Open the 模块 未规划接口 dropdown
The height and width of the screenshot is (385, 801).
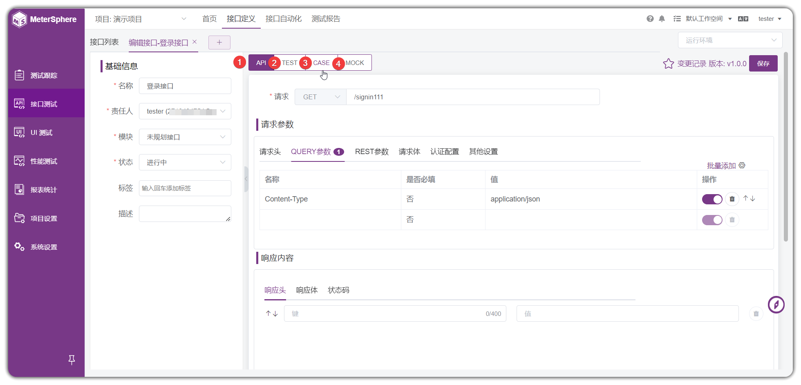coord(185,137)
